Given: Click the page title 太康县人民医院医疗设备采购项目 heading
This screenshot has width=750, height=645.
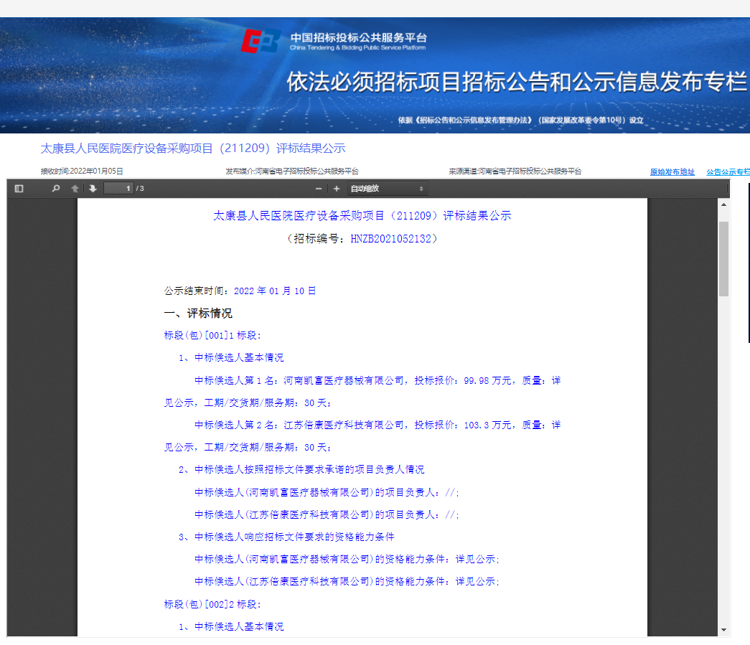Looking at the screenshot, I should click(x=193, y=149).
